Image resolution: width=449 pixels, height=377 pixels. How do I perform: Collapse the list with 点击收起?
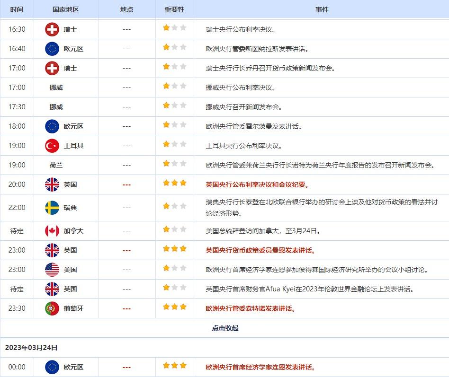tap(225, 328)
